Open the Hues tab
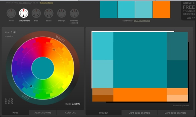 pos(15,112)
